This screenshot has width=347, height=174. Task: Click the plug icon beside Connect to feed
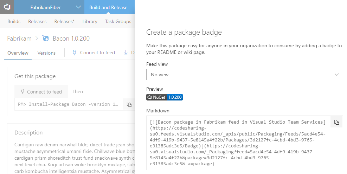coord(75,53)
